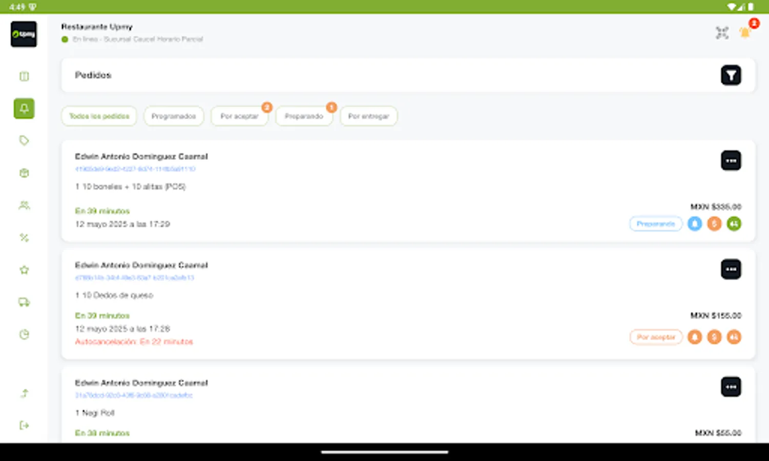This screenshot has width=769, height=461.
Task: Open the products package icon in sidebar
Action: coord(24,173)
